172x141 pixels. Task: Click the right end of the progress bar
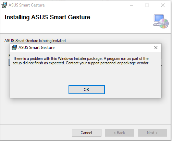tap(162, 62)
